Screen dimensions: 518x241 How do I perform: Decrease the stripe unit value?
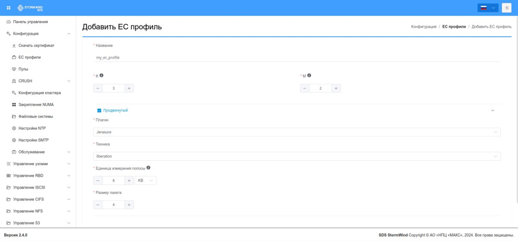point(98,180)
